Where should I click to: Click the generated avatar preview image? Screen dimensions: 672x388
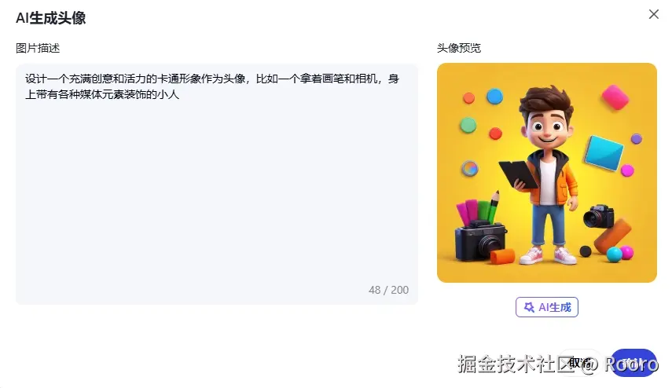pyautogui.click(x=547, y=173)
